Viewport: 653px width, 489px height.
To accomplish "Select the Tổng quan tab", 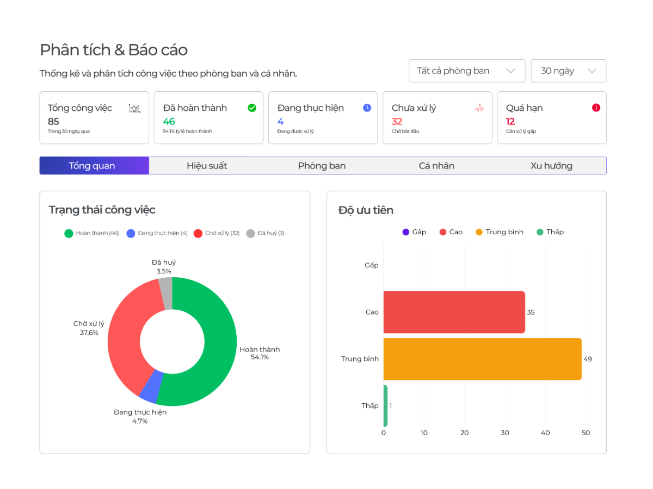I will point(92,166).
